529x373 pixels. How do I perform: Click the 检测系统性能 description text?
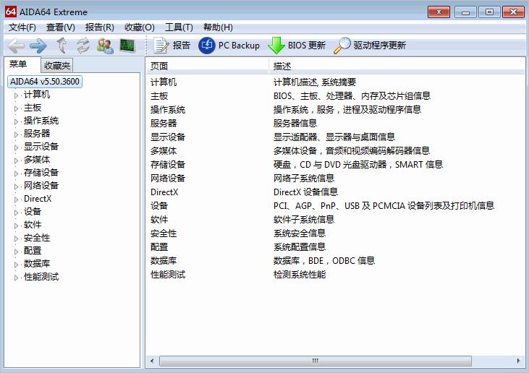click(300, 275)
